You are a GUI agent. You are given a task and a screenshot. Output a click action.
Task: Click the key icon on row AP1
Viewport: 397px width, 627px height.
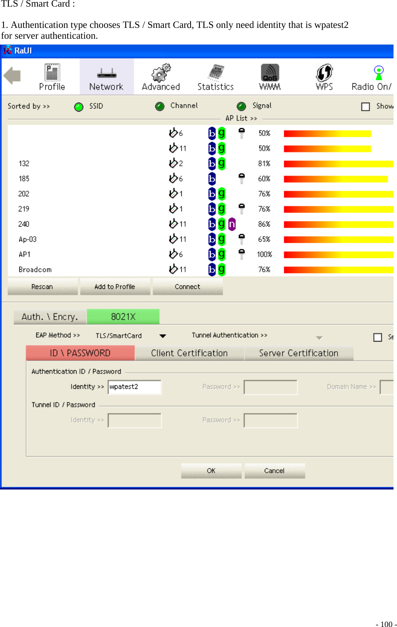tap(242, 254)
